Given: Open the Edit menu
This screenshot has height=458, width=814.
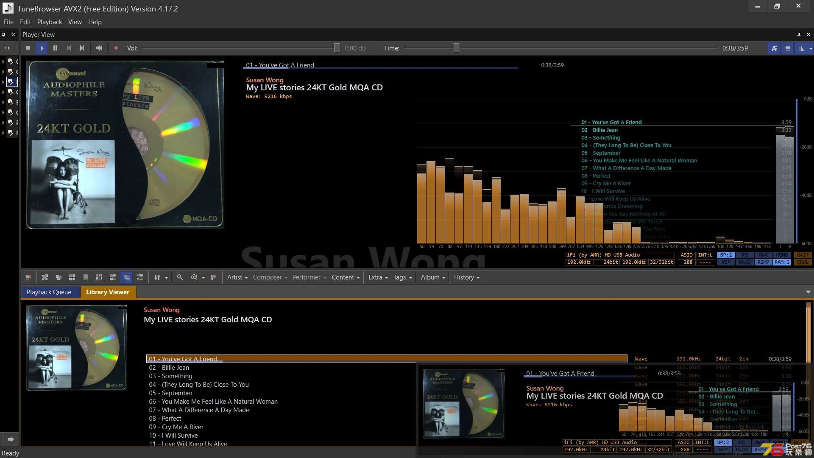Looking at the screenshot, I should coord(25,22).
